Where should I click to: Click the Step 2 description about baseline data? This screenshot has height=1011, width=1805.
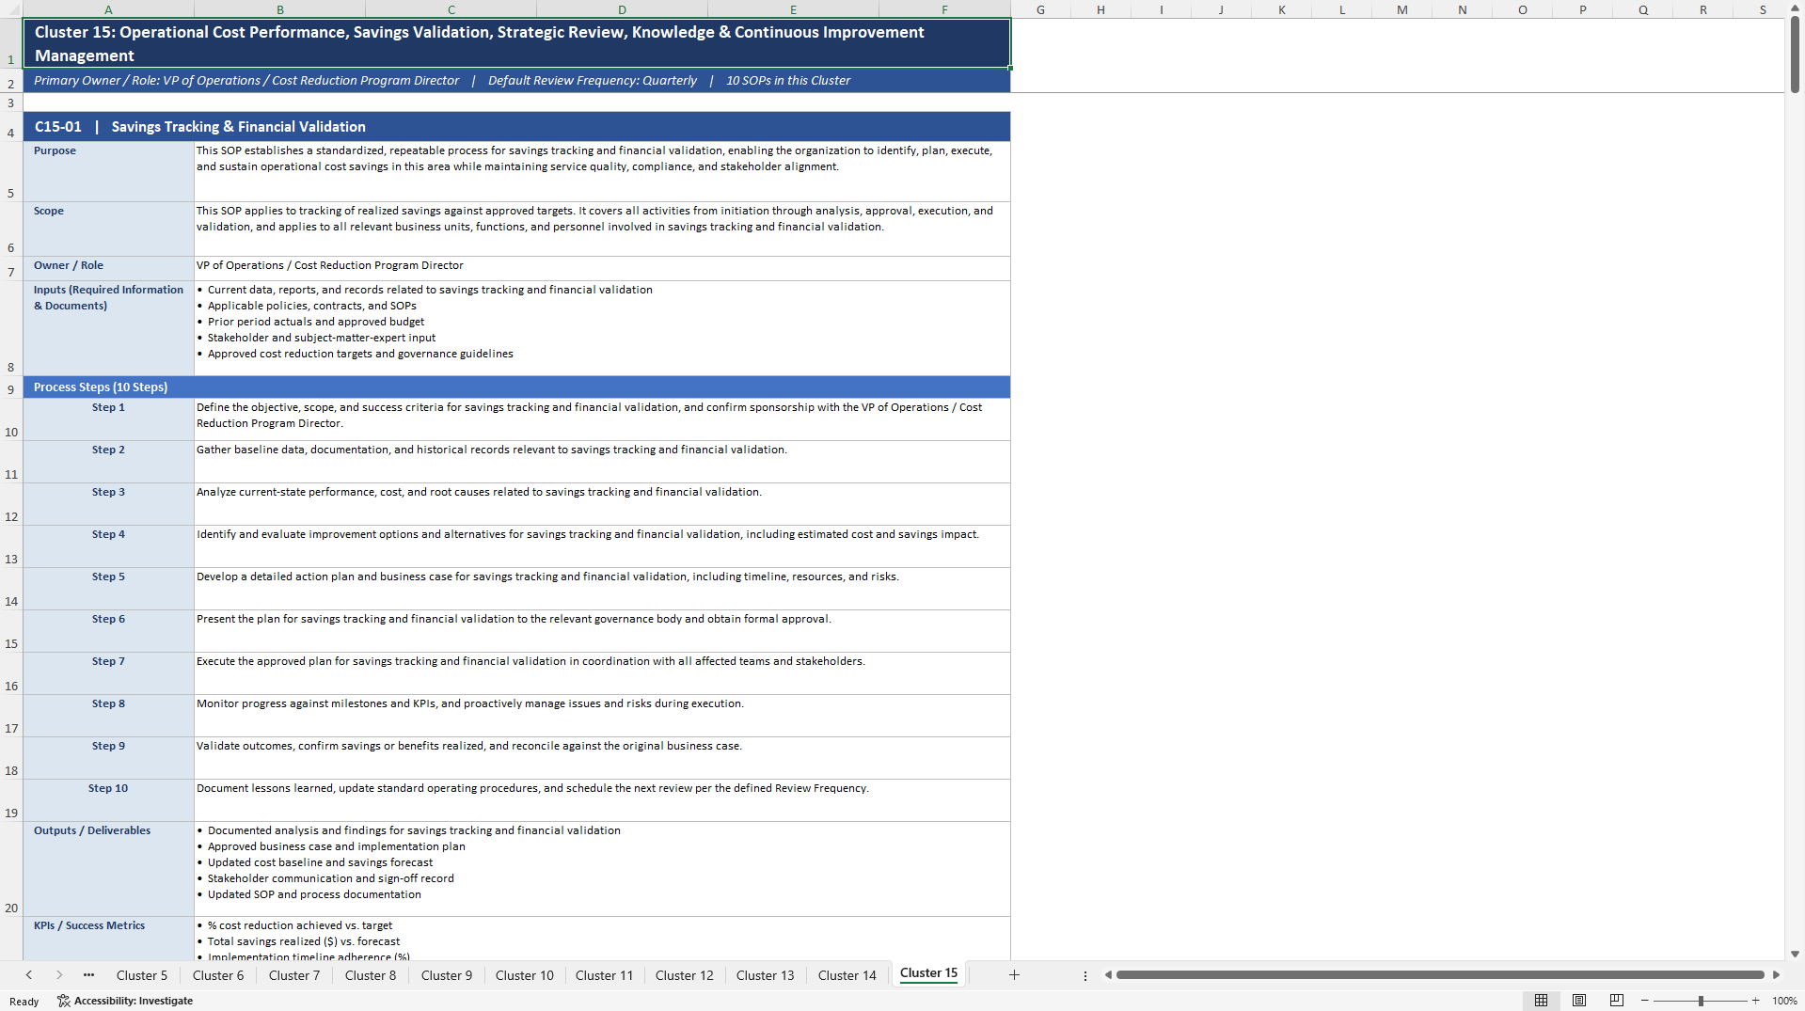(602, 462)
